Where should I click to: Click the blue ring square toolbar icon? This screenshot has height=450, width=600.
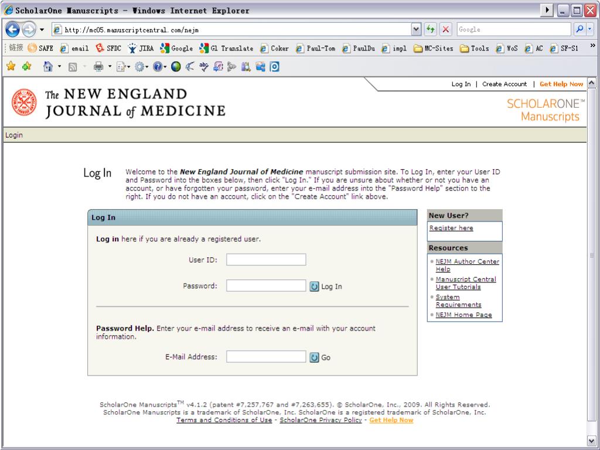point(274,67)
